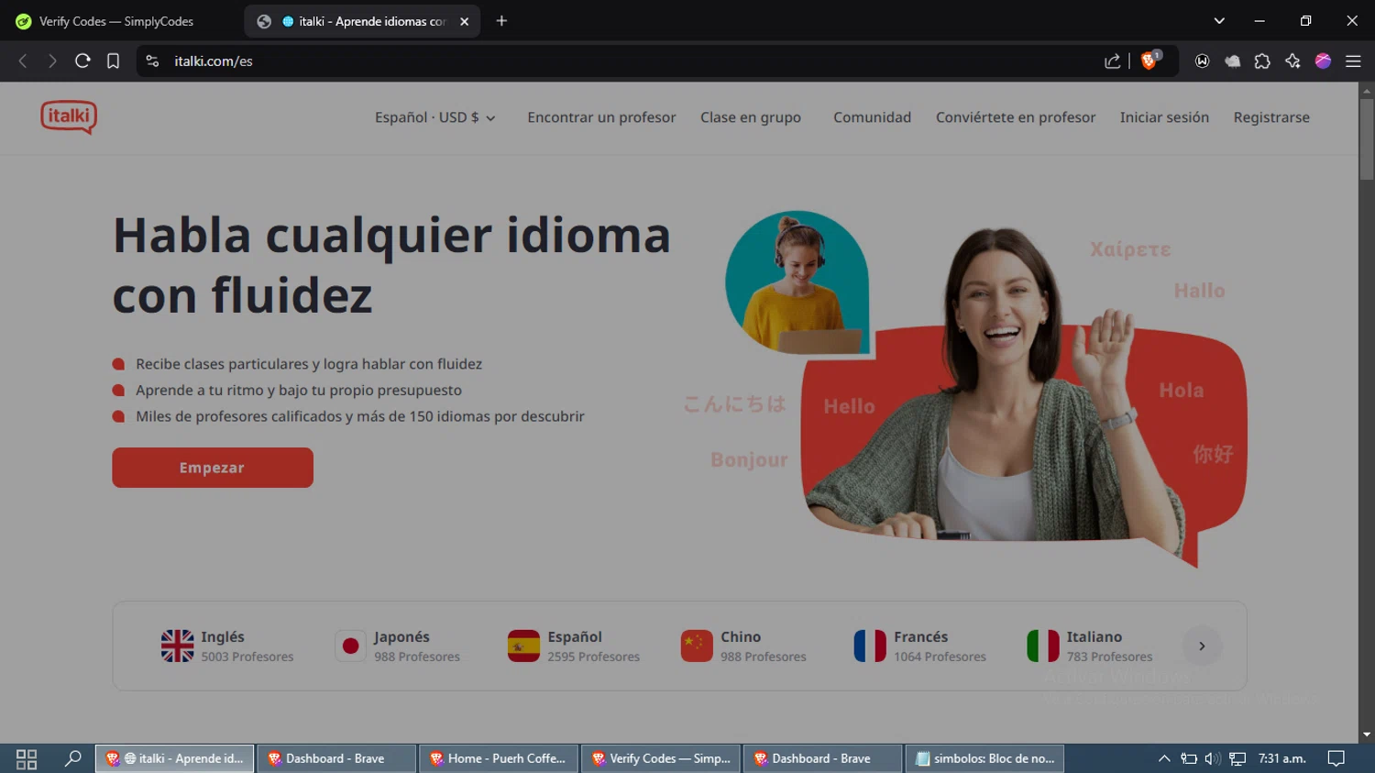Select the Inglés language card
The width and height of the screenshot is (1375, 773).
(227, 646)
